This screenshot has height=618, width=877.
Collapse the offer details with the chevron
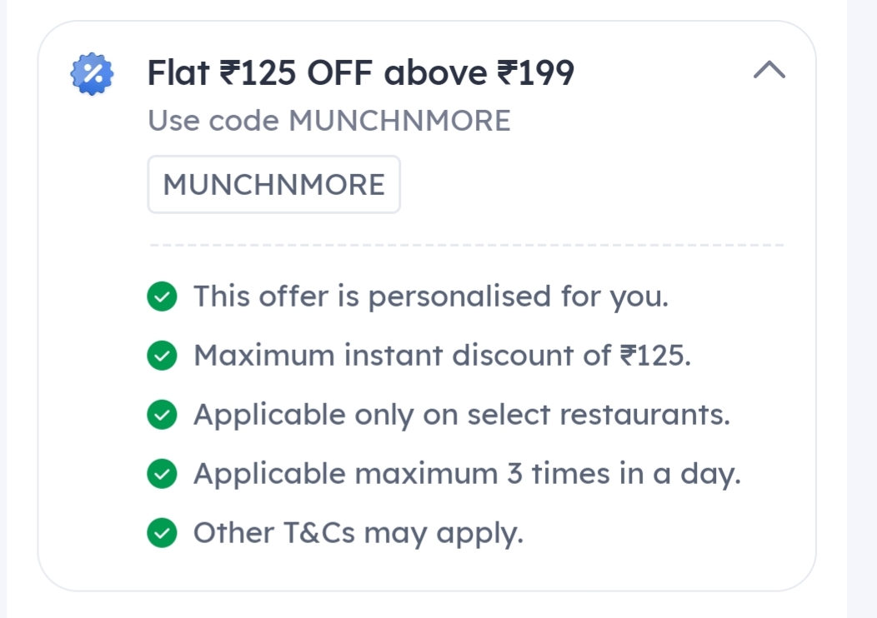pyautogui.click(x=769, y=71)
